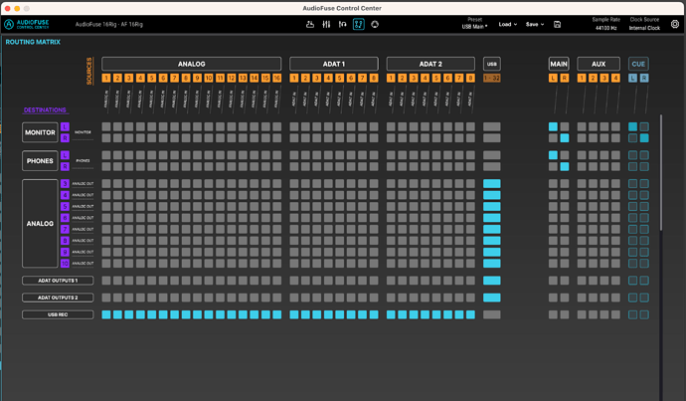Select the Phones R destination badge

[65, 166]
